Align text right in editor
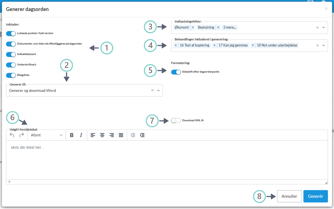 (112, 135)
